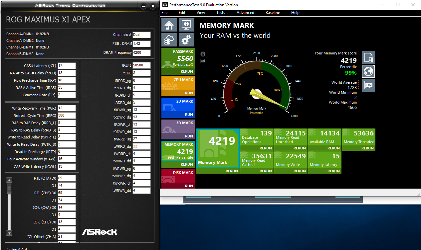Click the 'World Average' label
421x250 pixels.
[x=344, y=82]
